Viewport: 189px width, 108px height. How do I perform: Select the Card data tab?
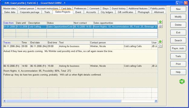coord(66,8)
